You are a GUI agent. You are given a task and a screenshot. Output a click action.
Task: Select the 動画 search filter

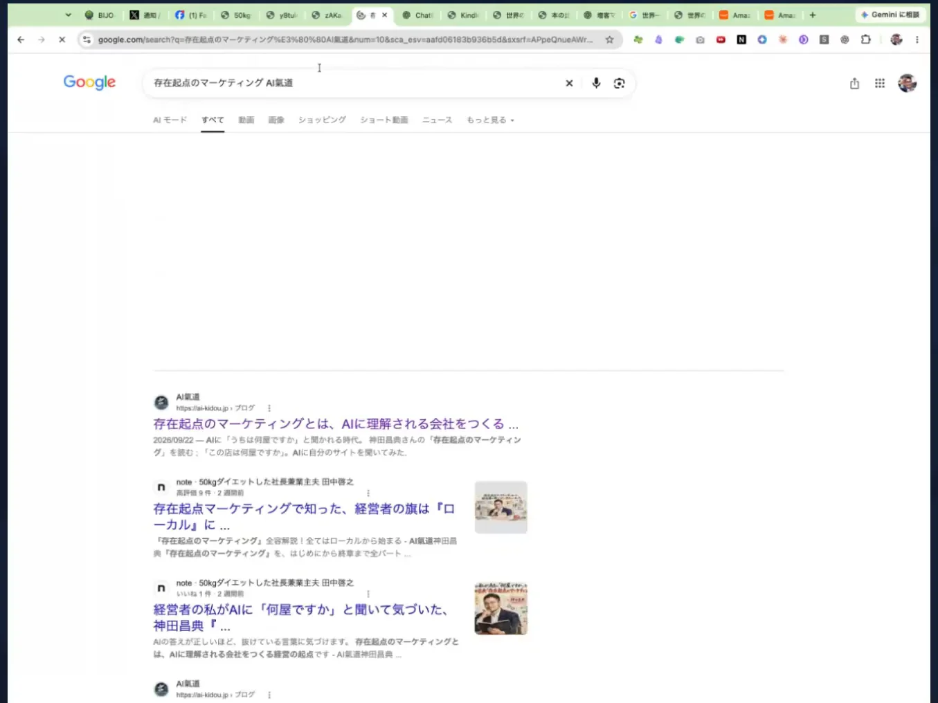point(246,120)
